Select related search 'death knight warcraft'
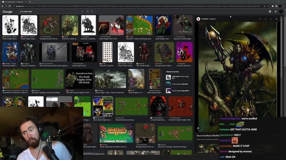 179,84
